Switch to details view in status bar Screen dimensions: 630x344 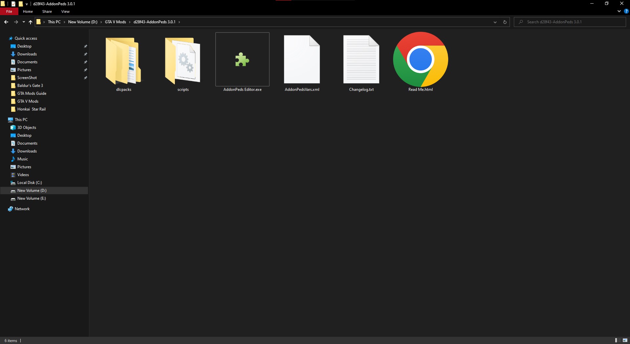point(618,340)
